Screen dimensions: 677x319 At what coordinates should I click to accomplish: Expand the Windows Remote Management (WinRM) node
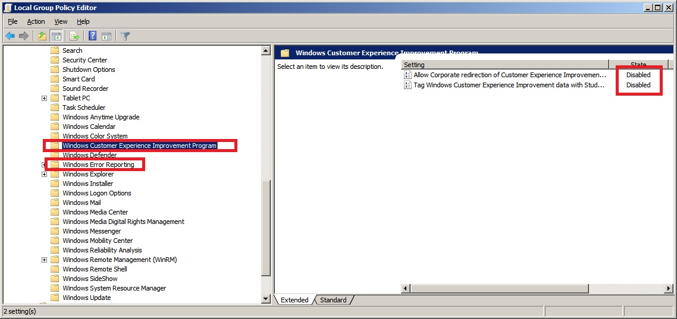coord(44,260)
